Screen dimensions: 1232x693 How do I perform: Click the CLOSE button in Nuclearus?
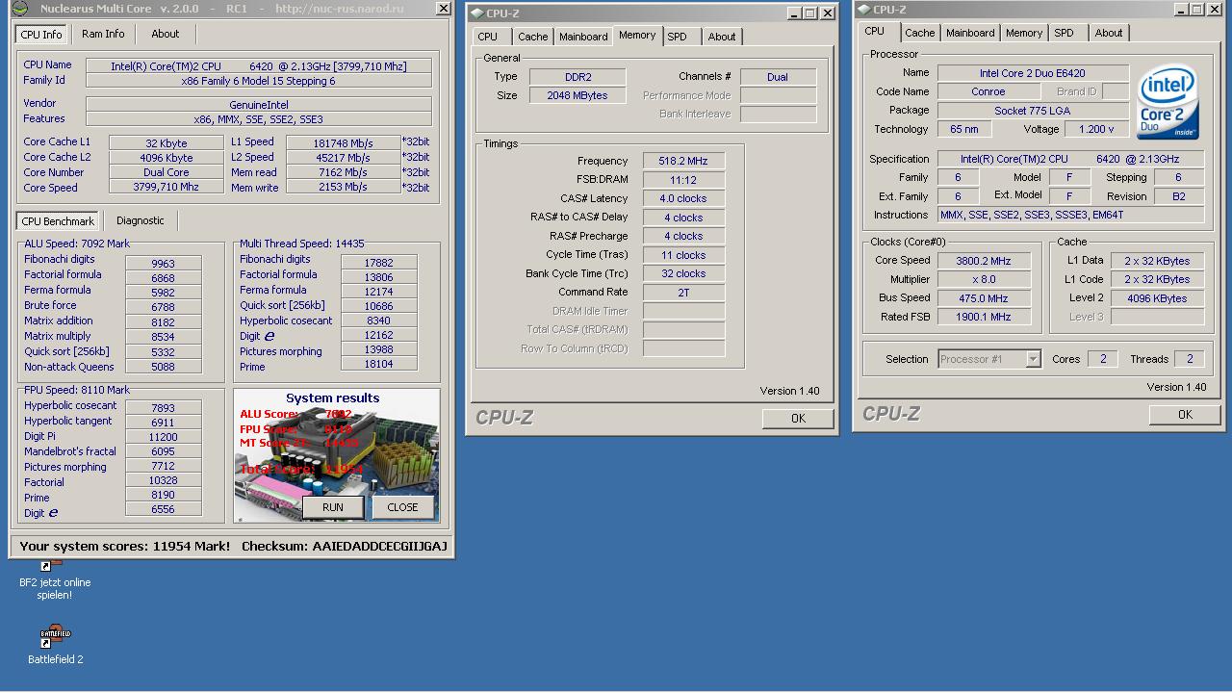click(402, 507)
